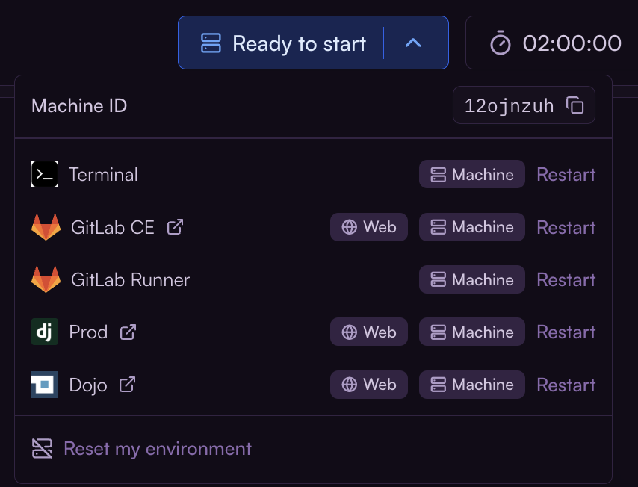Click the 12ojnzuh machine ID field
The image size is (638, 487).
point(510,105)
